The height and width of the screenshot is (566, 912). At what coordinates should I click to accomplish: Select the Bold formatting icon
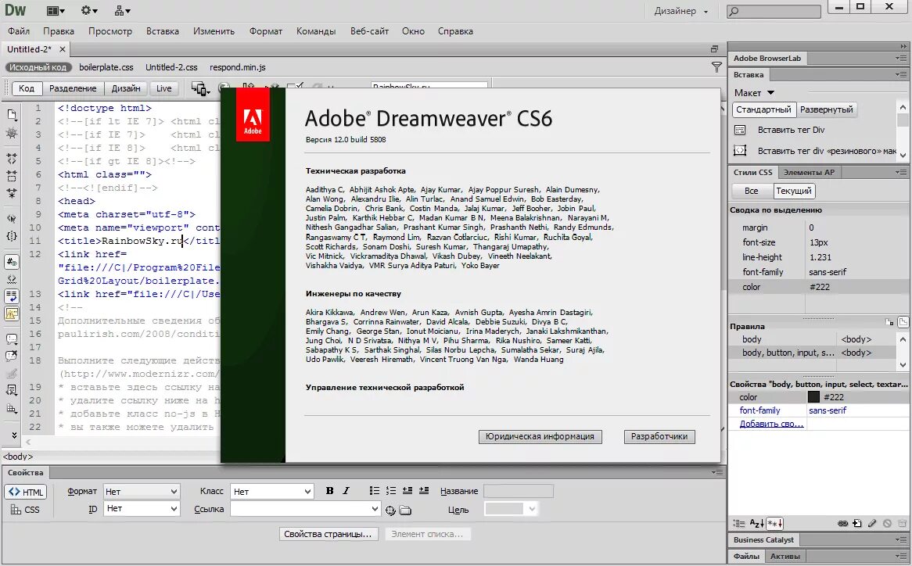click(329, 491)
